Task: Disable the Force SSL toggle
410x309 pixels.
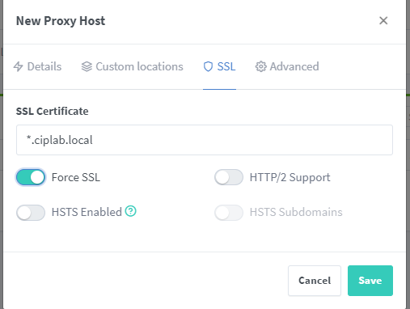Action: coord(31,177)
